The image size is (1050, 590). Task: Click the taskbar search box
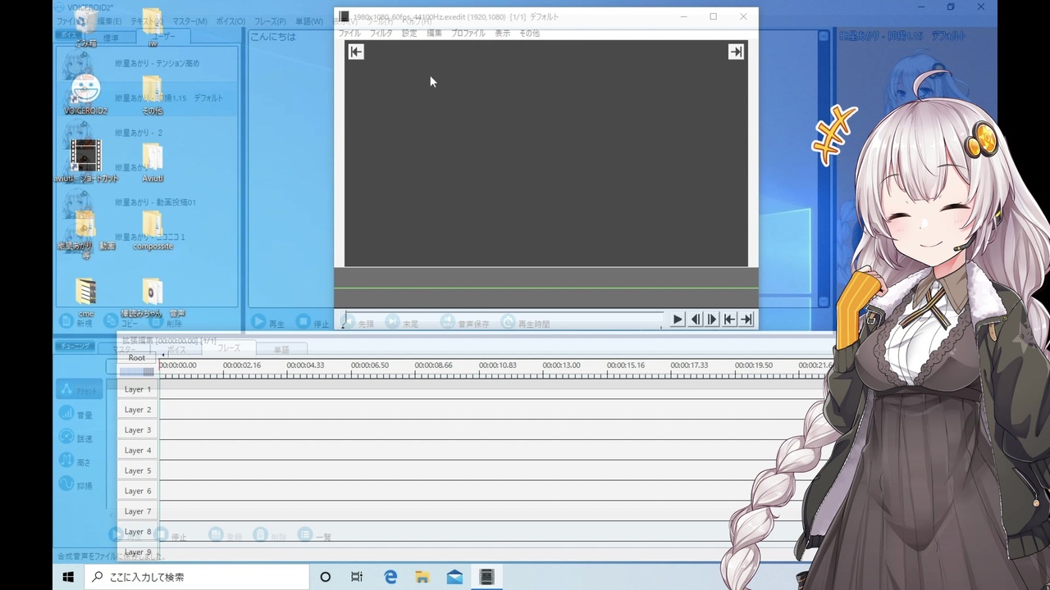(x=197, y=577)
